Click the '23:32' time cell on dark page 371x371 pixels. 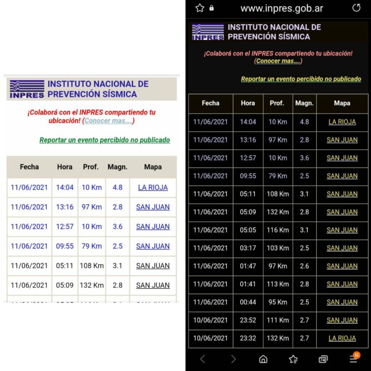point(248,338)
